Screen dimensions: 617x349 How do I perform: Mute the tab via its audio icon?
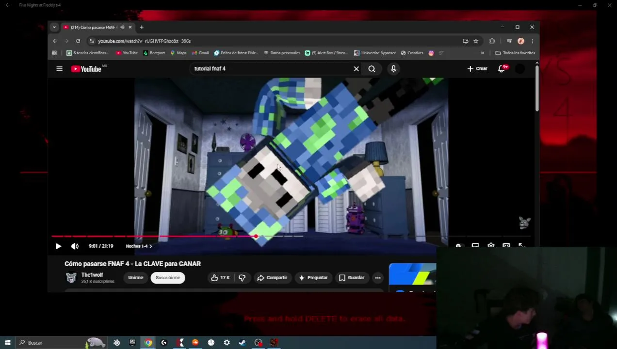pyautogui.click(x=122, y=27)
